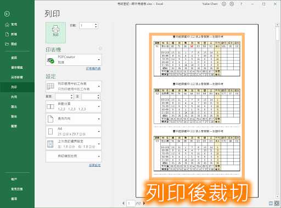Decrease copies with the 份數 down arrow

point(96,27)
